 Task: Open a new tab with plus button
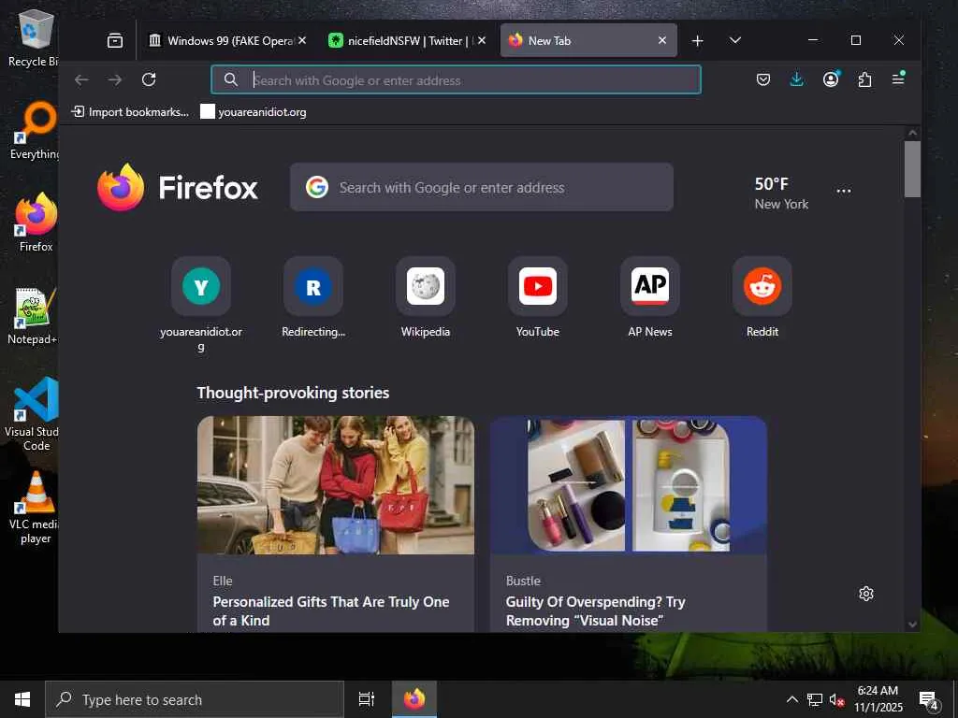pyautogui.click(x=697, y=41)
